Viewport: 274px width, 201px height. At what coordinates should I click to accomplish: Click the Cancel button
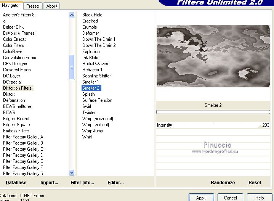(x=230, y=198)
